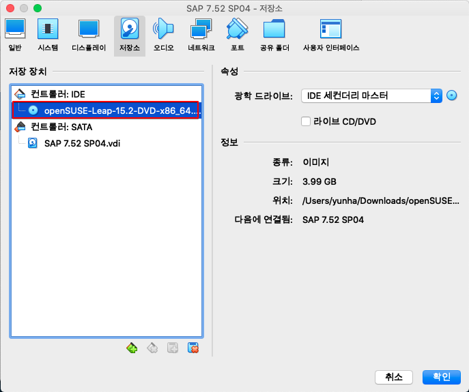The width and height of the screenshot is (469, 392).
Task: Click the 정보 section heading
Action: coord(229,142)
